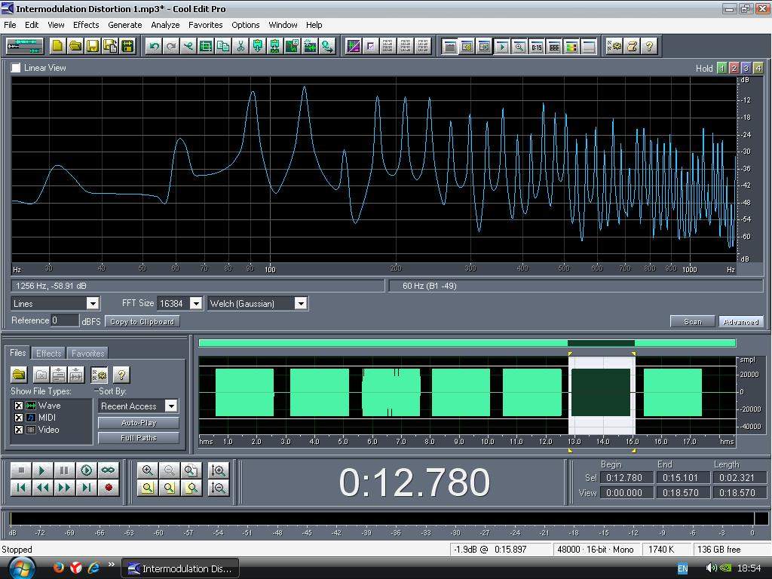Screen dimensions: 772x579
Task: Click the Files panel help question icon
Action: 121,375
